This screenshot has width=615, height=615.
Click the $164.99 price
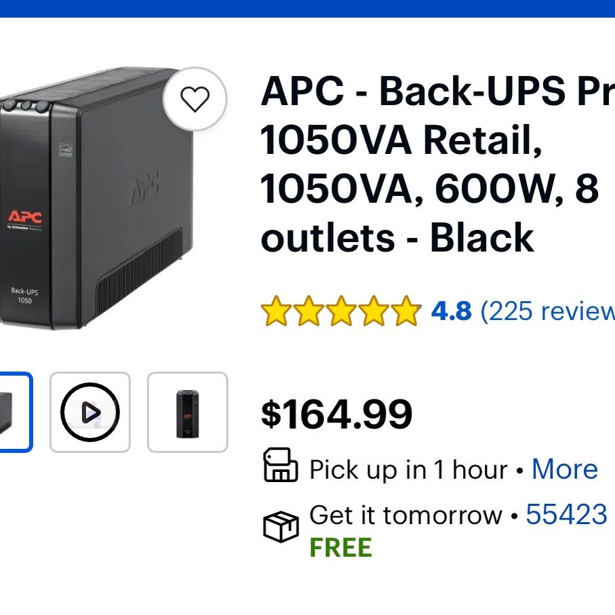pyautogui.click(x=336, y=414)
